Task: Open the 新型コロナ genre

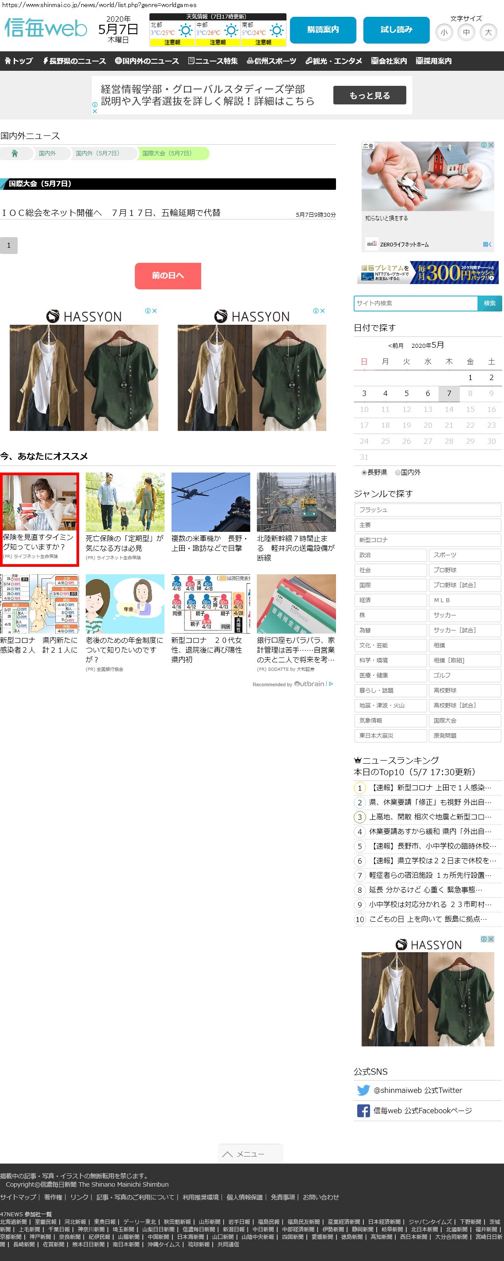Action: tap(427, 540)
